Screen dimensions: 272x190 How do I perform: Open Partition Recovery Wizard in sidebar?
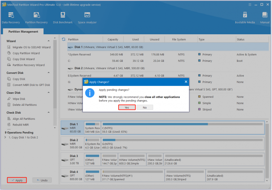(x=26, y=65)
